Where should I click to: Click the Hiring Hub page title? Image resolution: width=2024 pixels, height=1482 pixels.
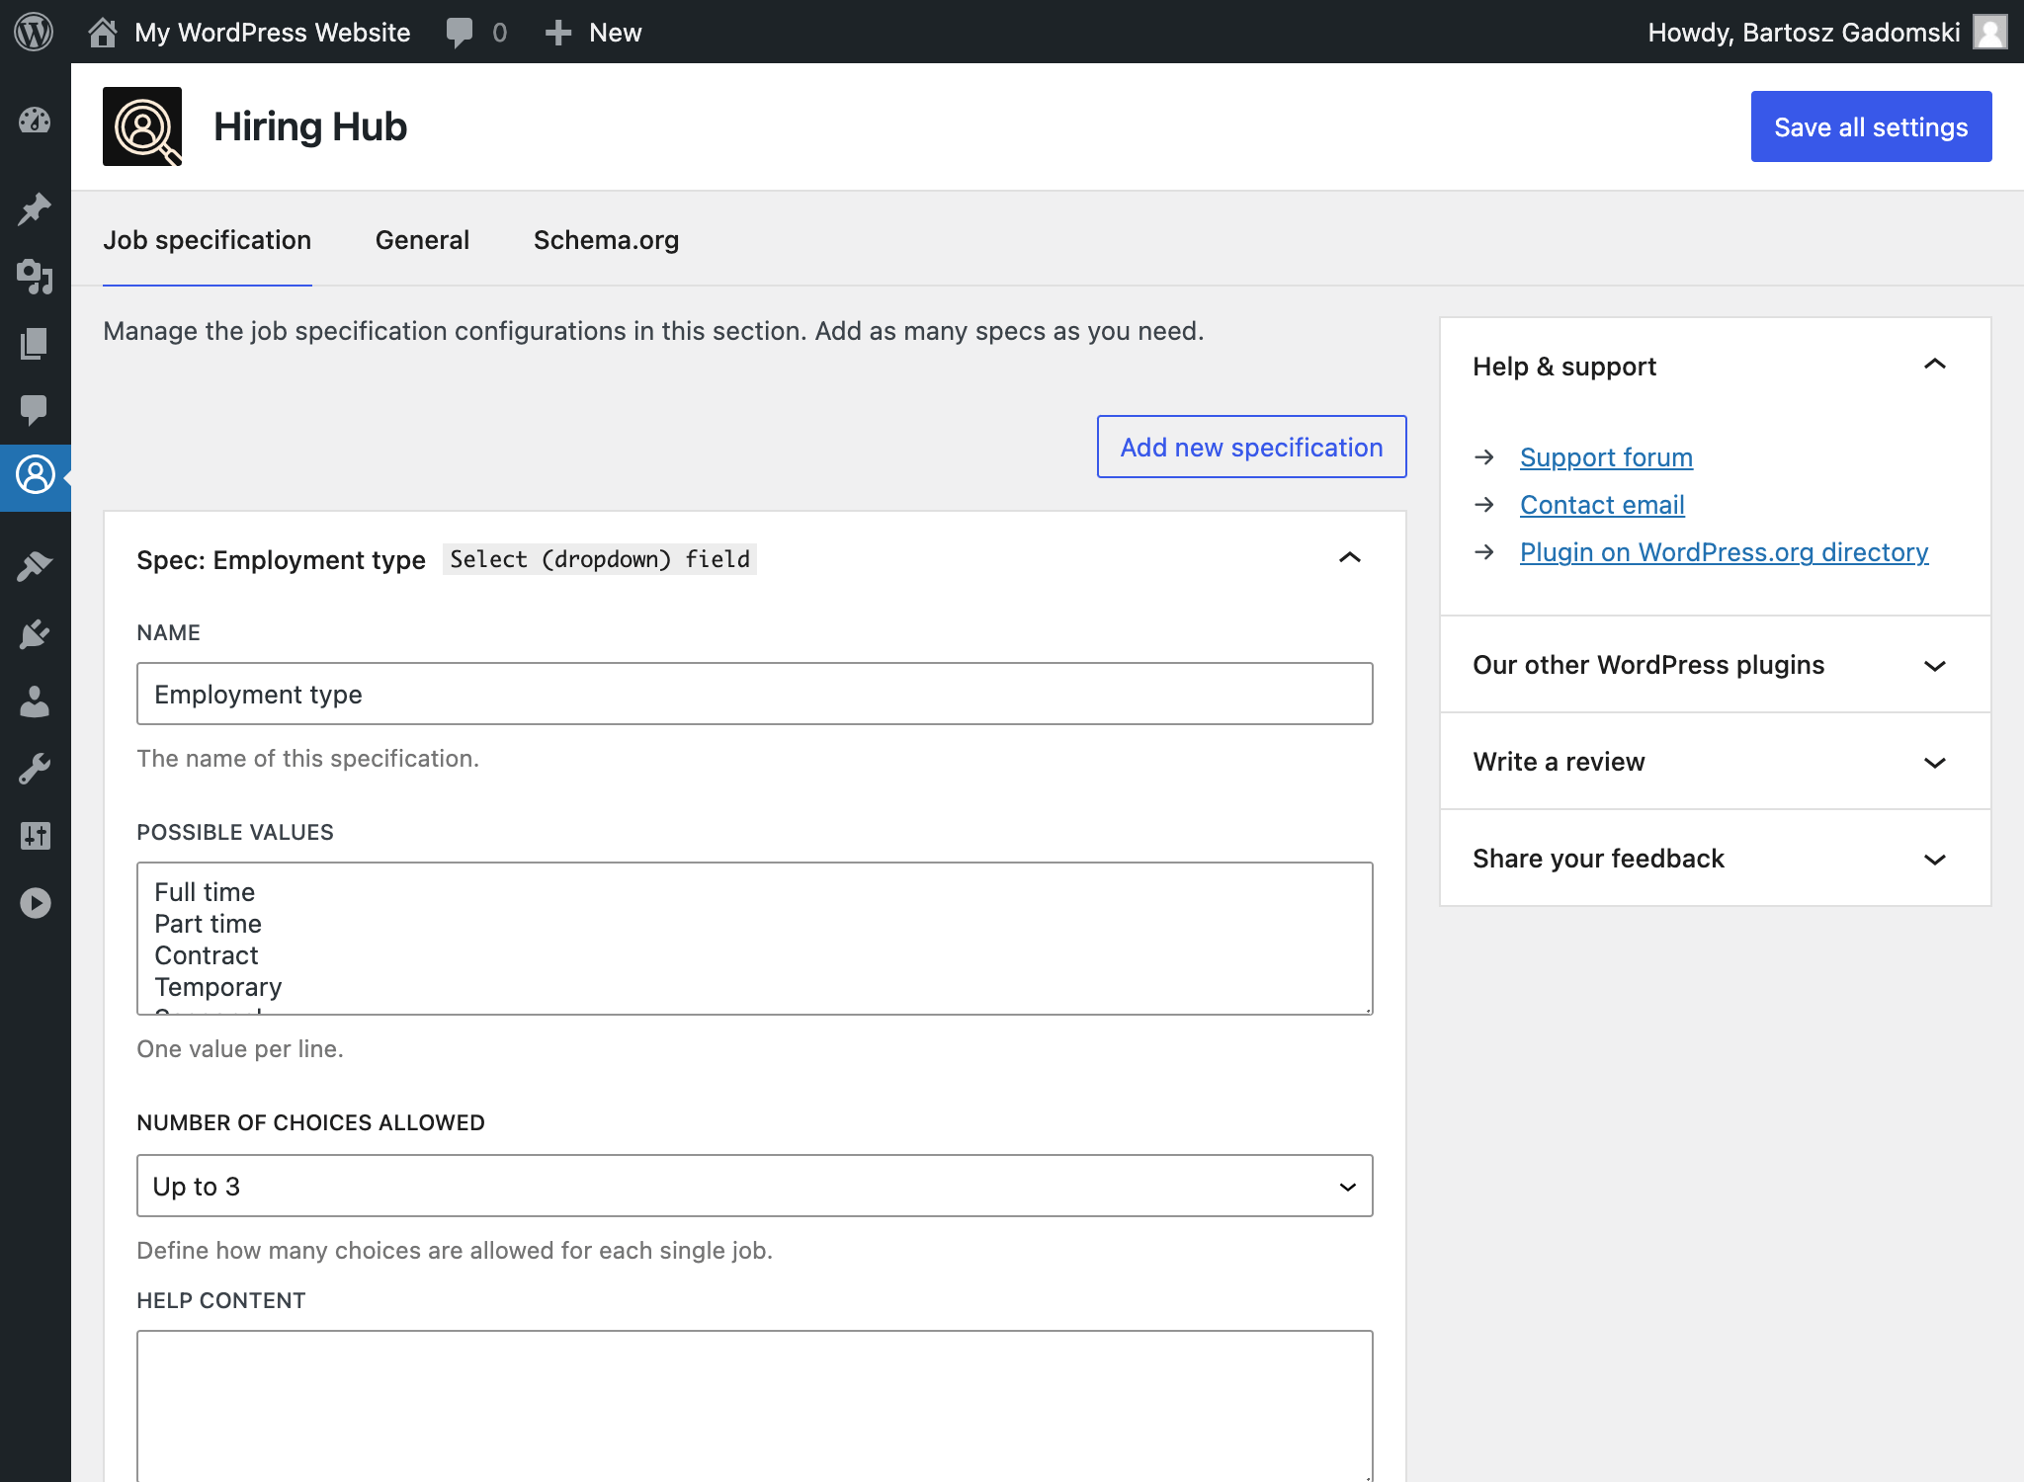pos(310,126)
